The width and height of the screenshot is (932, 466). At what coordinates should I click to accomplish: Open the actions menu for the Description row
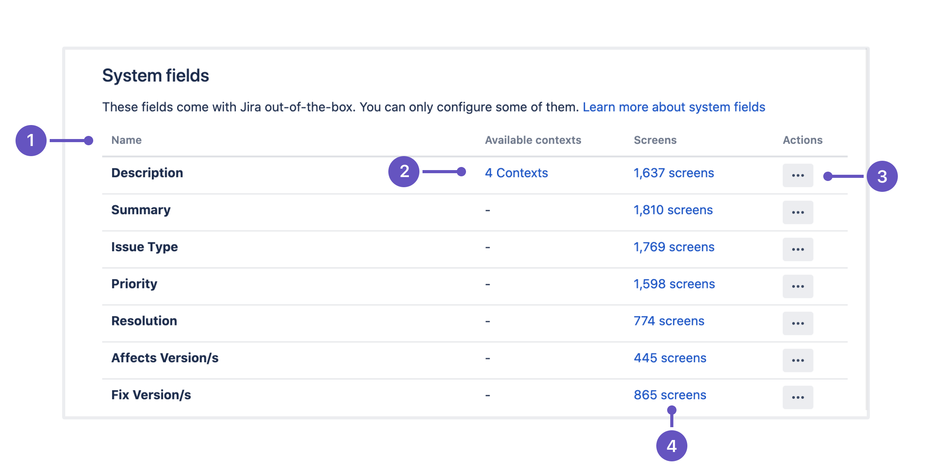point(798,176)
